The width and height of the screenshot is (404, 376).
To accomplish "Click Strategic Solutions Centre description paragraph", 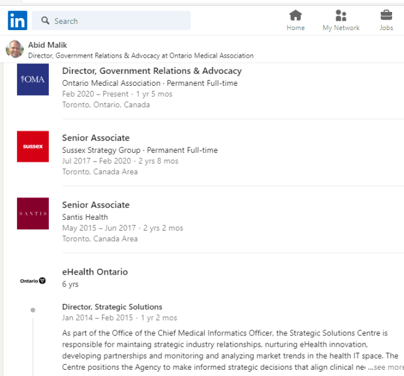I will point(230,350).
